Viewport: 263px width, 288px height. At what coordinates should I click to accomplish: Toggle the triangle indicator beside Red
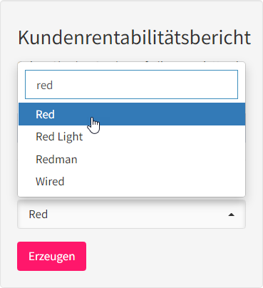[231, 215]
